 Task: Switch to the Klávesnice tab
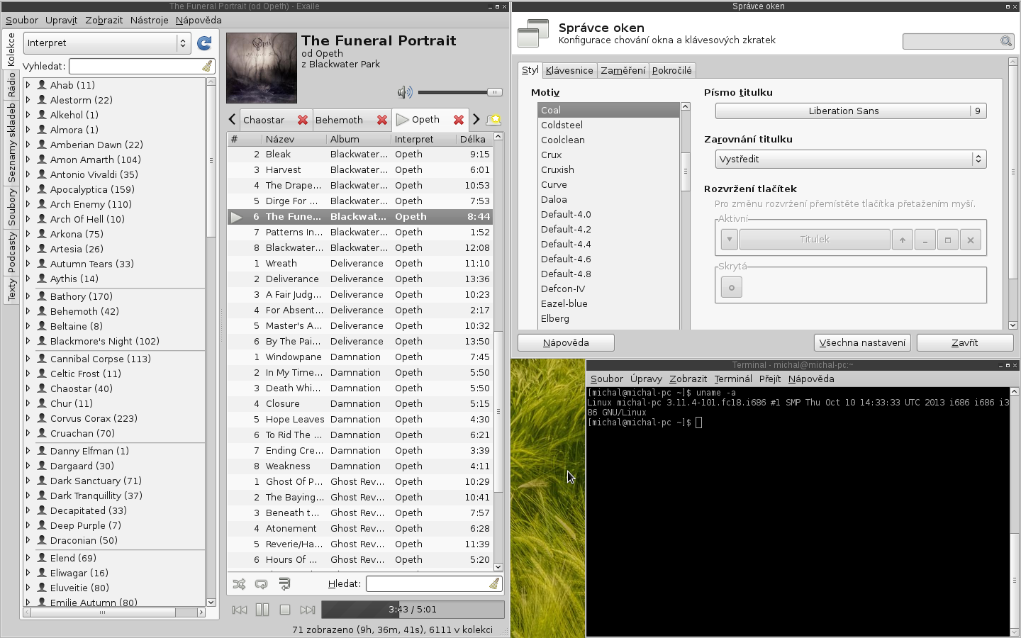[569, 70]
